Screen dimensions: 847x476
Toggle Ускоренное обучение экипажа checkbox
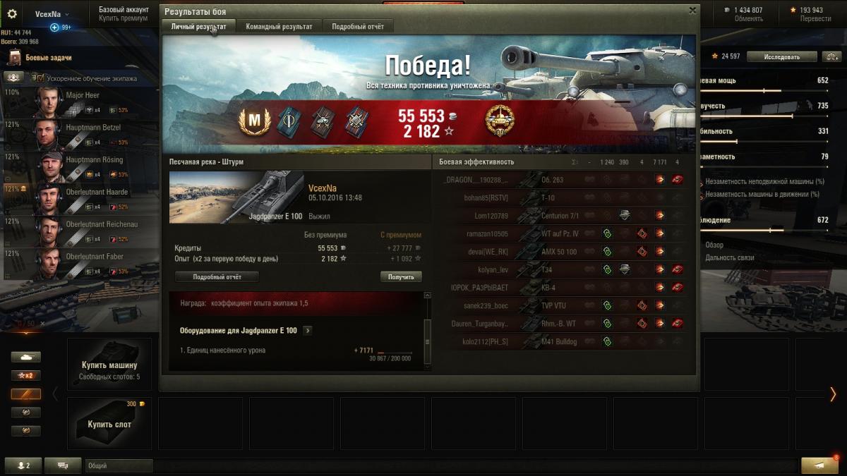tap(40, 78)
